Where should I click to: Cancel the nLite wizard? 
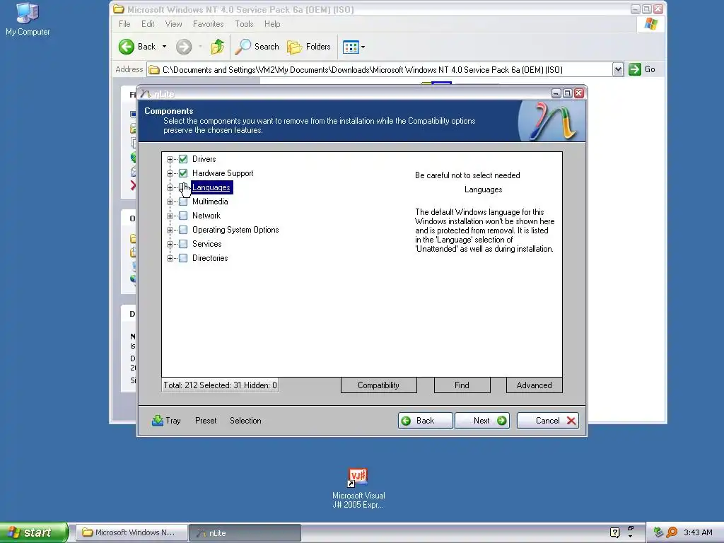548,421
